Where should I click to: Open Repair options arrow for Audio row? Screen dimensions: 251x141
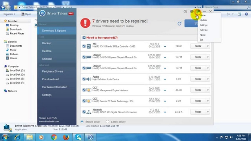(208, 79)
